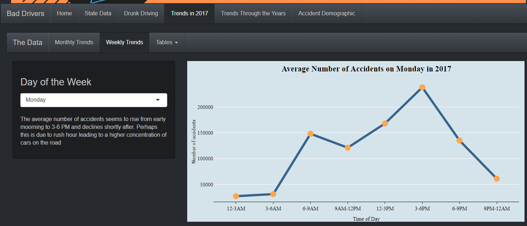The height and width of the screenshot is (226, 527).
Task: Click the 6-9AM data point on the chart
Action: 310,134
